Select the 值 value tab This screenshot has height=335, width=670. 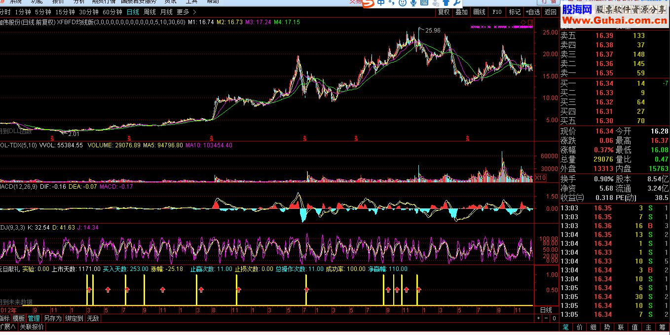point(635,327)
